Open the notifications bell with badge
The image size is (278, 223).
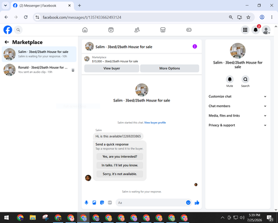coord(256,30)
